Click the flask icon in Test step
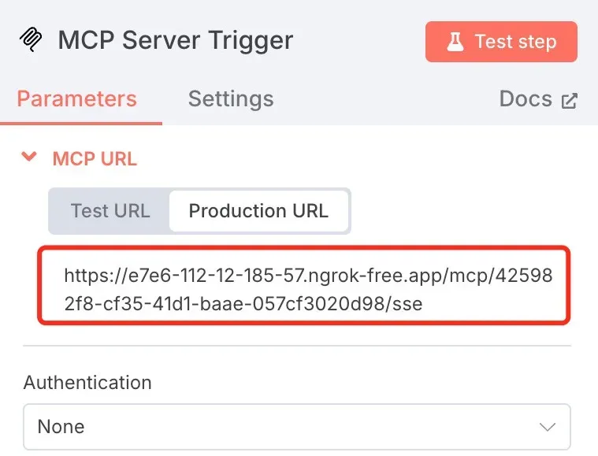Viewport: 598px width, 456px height. [455, 42]
